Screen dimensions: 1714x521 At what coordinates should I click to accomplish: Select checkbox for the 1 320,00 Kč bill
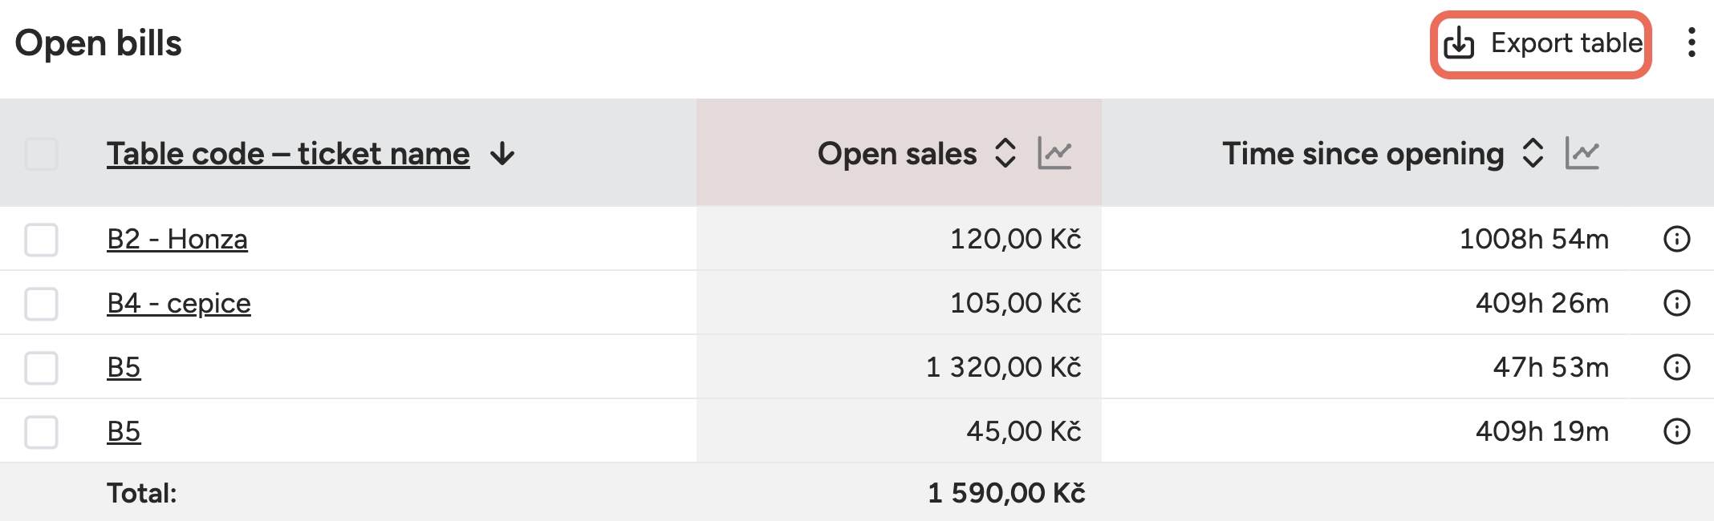pyautogui.click(x=41, y=368)
